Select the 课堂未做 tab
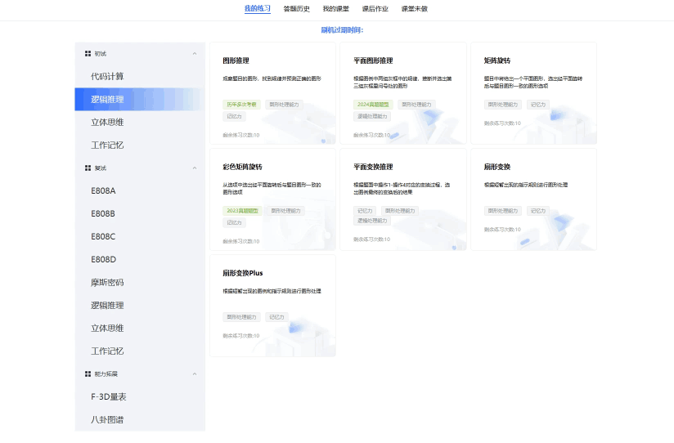Viewport: 674px width, 443px height. (414, 9)
